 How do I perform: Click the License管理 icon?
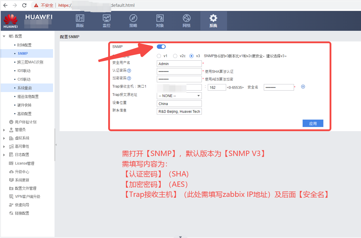pos(11,163)
